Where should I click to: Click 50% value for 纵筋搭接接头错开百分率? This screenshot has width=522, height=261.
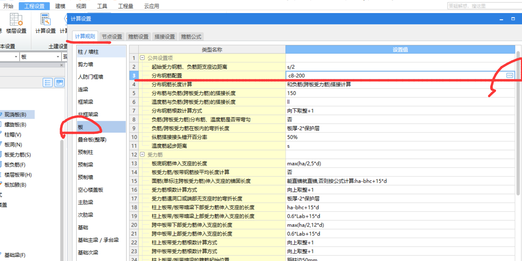click(292, 137)
